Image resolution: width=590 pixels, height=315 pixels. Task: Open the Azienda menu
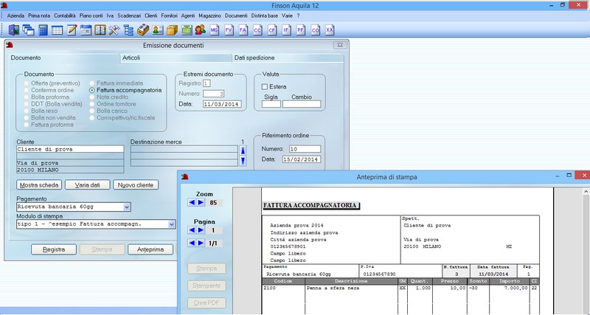[15, 15]
